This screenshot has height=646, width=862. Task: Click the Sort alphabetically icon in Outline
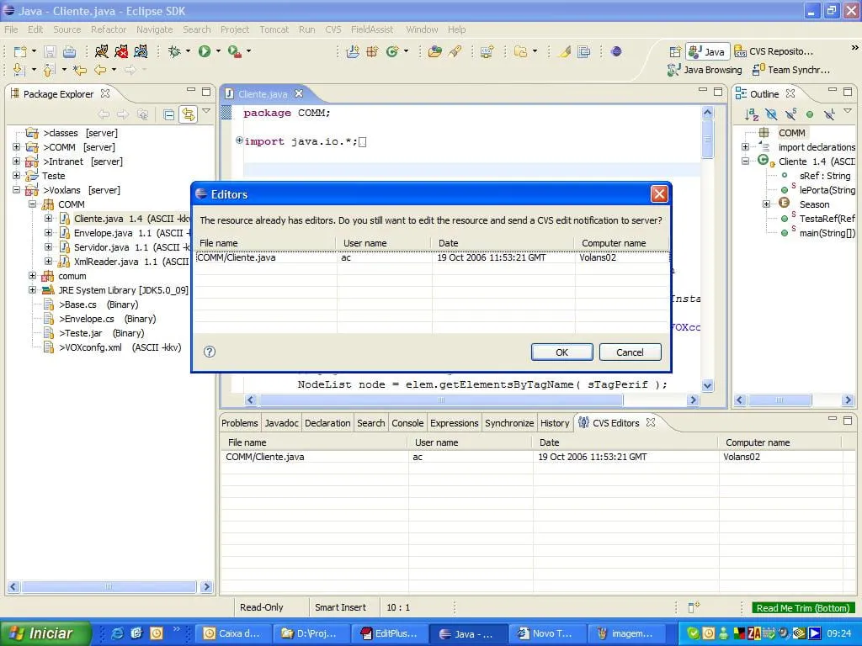752,114
